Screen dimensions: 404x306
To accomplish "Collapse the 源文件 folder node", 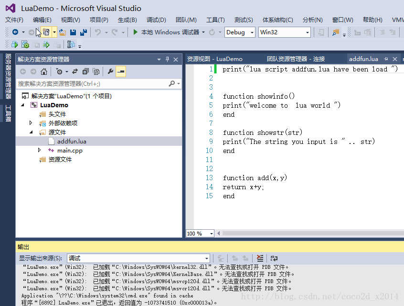I will pyautogui.click(x=31, y=132).
